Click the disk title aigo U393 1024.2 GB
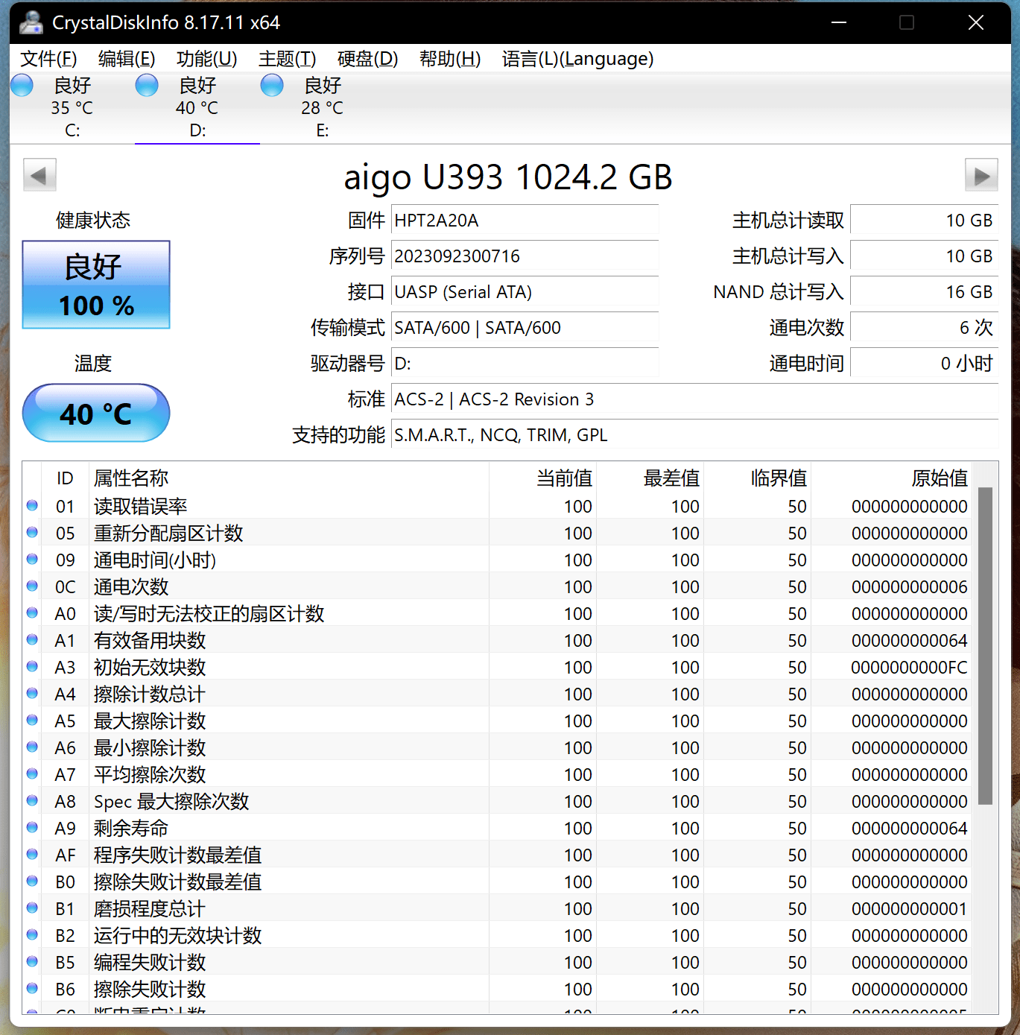The width and height of the screenshot is (1020, 1035). point(508,177)
